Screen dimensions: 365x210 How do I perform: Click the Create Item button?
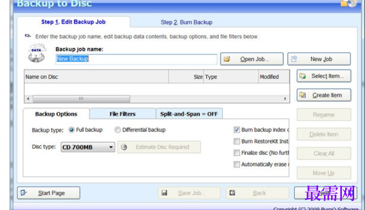tap(324, 95)
